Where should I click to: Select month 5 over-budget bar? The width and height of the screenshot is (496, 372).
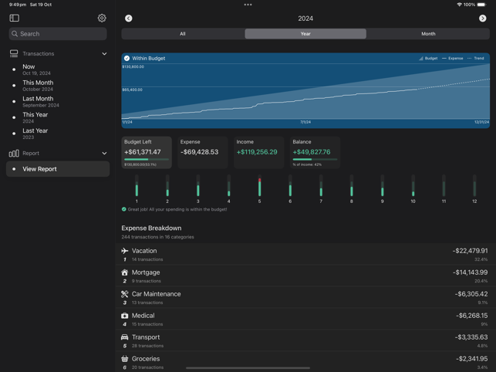click(259, 185)
